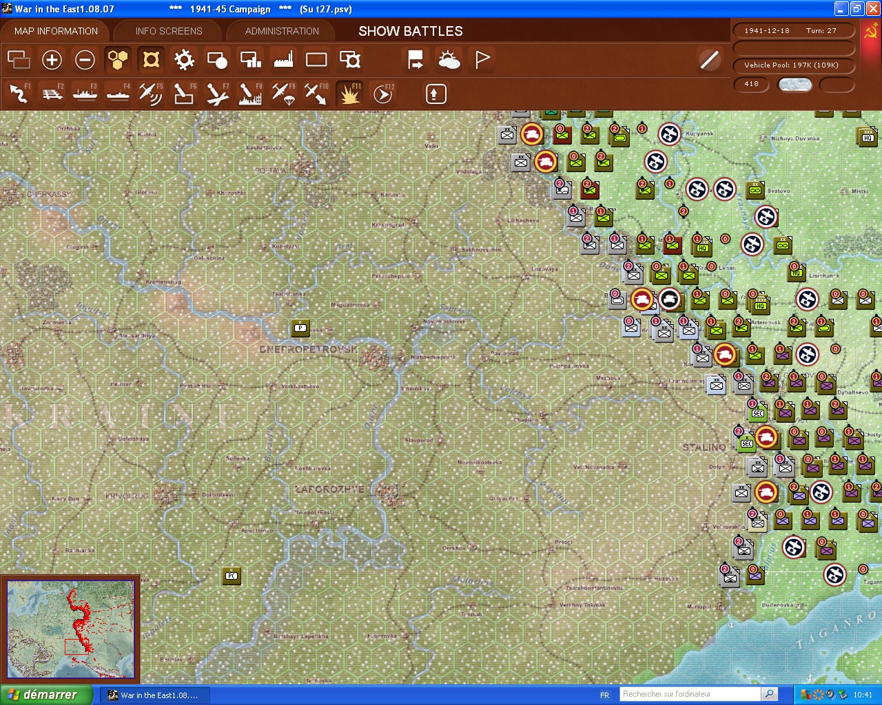Viewport: 882px width, 705px height.
Task: Switch to the INFO SCREENS tab
Action: click(169, 31)
